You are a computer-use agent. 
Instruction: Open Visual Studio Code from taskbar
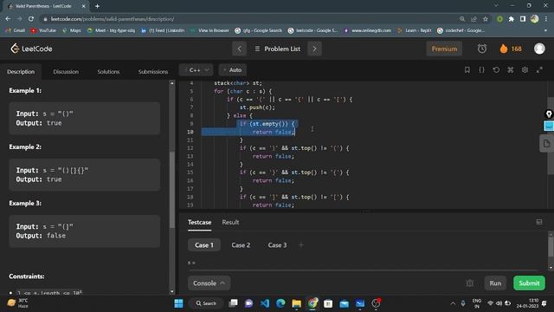point(265,303)
